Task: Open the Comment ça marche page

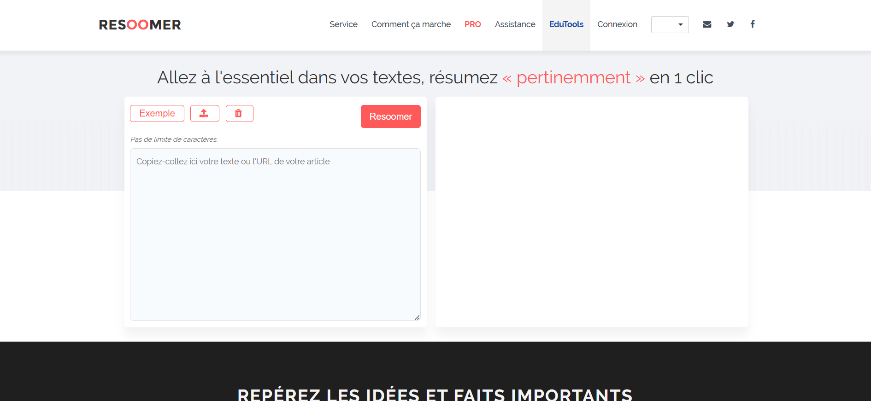Action: (x=411, y=24)
